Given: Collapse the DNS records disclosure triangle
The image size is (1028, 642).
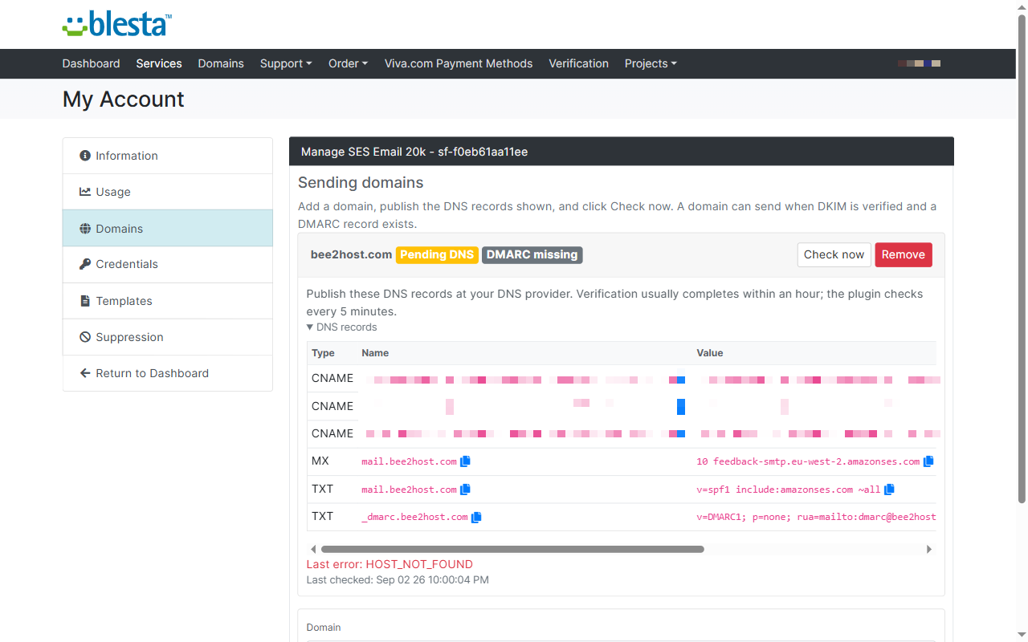Looking at the screenshot, I should tap(310, 327).
